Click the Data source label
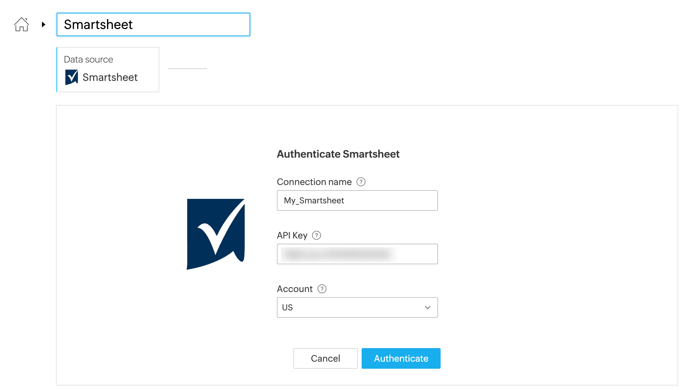682x390 pixels. (x=88, y=60)
